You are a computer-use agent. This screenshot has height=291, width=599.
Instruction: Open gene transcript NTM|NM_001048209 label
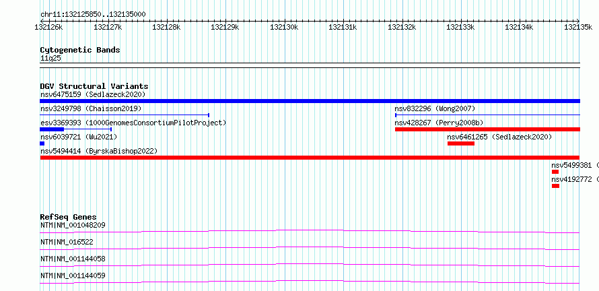[73, 225]
